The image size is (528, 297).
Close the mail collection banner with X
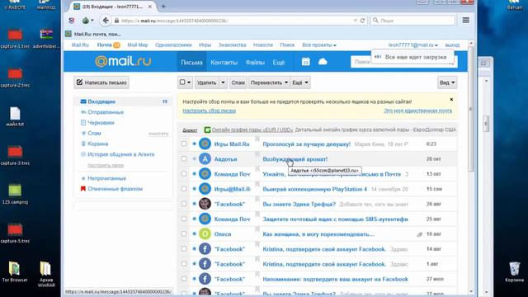pyautogui.click(x=451, y=100)
